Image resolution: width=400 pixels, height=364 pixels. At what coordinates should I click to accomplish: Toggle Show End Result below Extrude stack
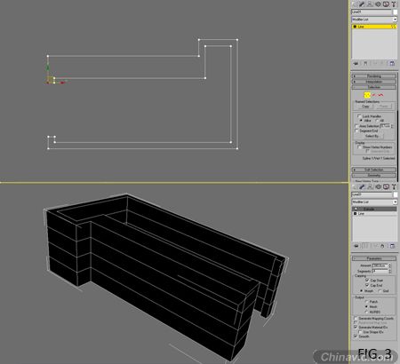coord(366,246)
